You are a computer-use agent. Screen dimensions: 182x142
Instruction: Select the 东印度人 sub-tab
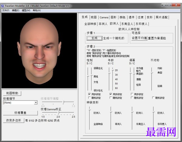tap(142, 24)
